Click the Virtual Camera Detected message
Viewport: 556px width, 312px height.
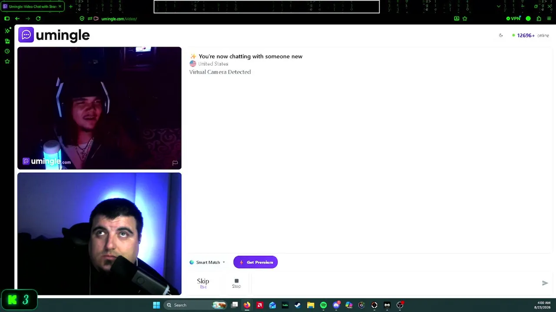tap(220, 72)
